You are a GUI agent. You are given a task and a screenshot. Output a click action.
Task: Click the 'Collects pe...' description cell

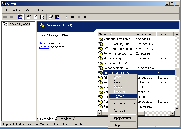145,53
